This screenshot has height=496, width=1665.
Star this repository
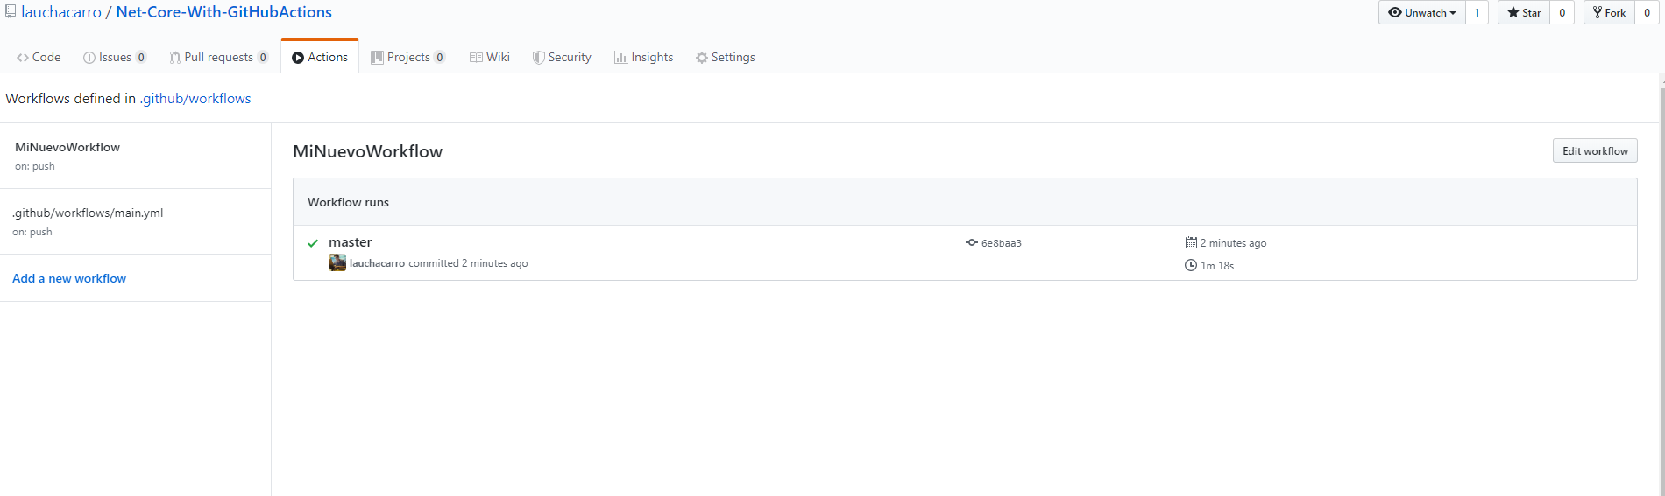pos(1524,12)
